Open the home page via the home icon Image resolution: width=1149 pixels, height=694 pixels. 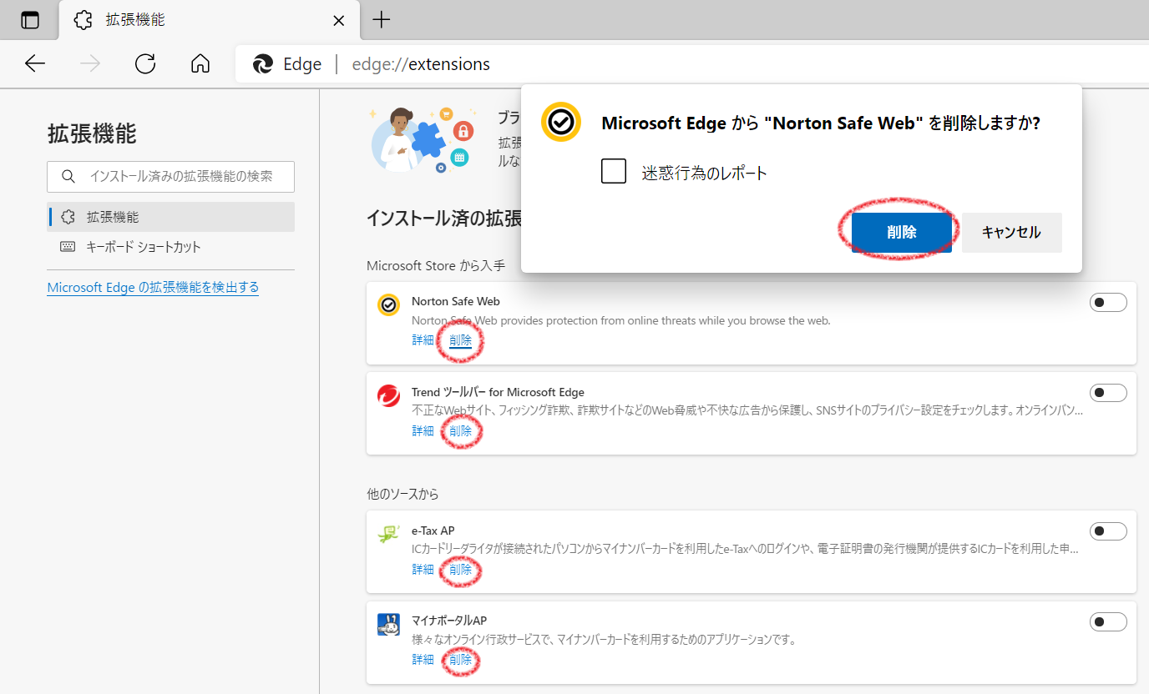coord(200,63)
